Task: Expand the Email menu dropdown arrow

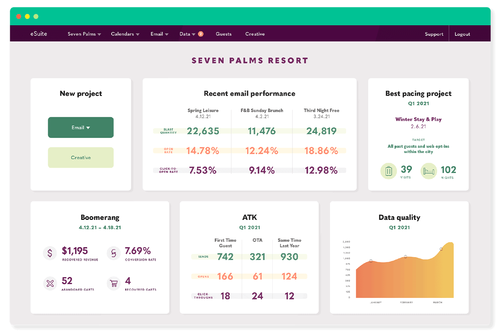Action: point(166,34)
